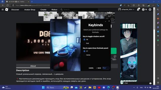Screen dimensions: 161x90
Task: Open Roblox notifications bell
Action: [x=138, y=9]
